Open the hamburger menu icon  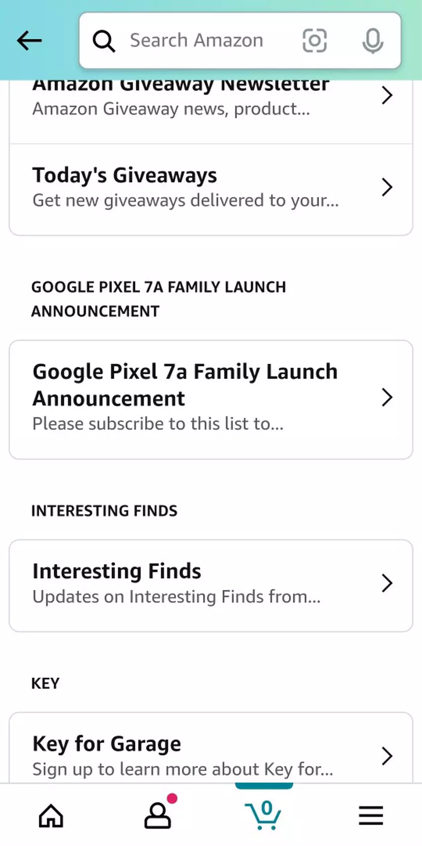[x=371, y=816]
